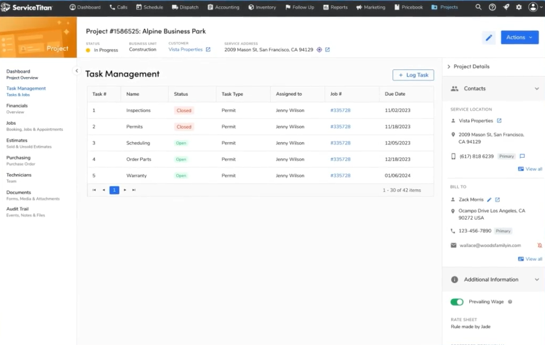Toggle the Prevailing Wage switch

pyautogui.click(x=457, y=302)
